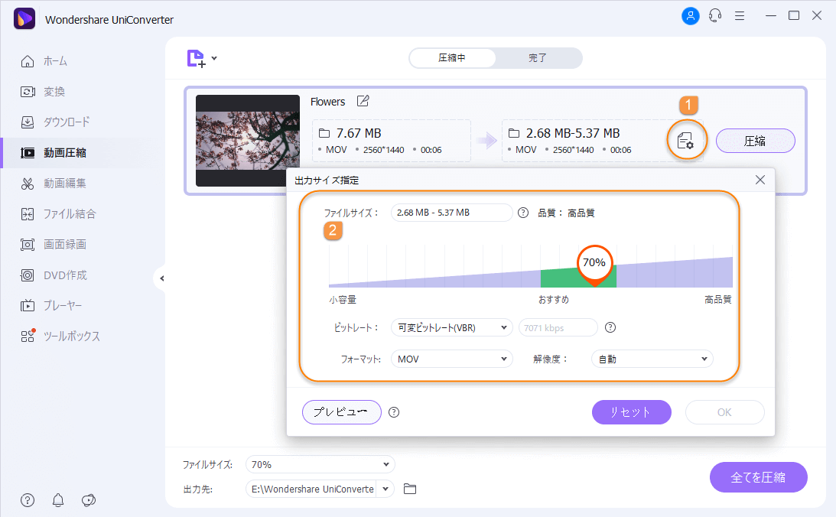Viewport: 836px width, 517px height.
Task: Click the 圧縮 button for Flowers
Action: coord(755,141)
